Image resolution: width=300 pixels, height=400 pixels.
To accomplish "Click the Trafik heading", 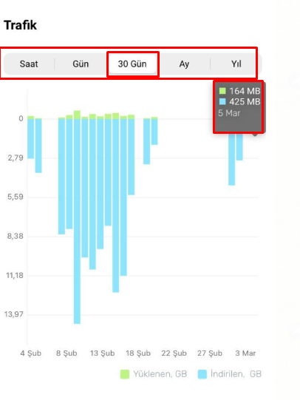I will (21, 25).
